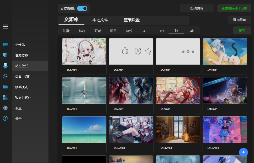This screenshot has width=254, height=163.
Task: Select the 科幻 category tab
Action: coord(82,31)
